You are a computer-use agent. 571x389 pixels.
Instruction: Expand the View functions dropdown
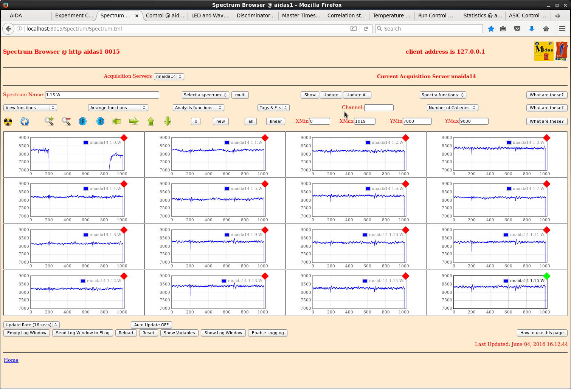coord(30,108)
